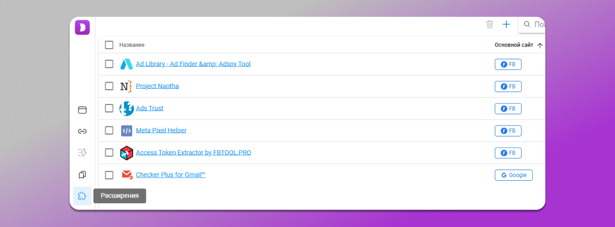Check the Access Token Extractor checkbox

(109, 153)
